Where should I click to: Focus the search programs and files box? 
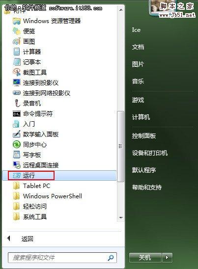click(62, 257)
